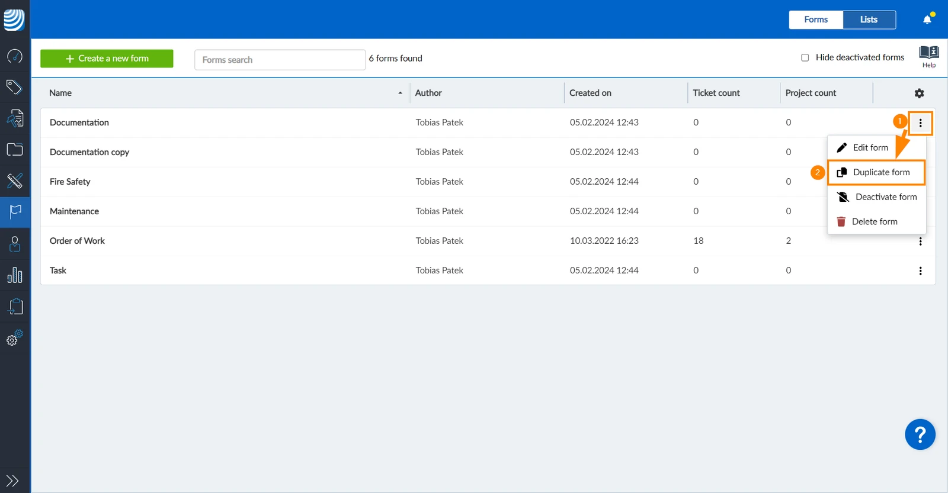Screen dimensions: 948x493
Task: Open the Help book icon
Action: 929,57
